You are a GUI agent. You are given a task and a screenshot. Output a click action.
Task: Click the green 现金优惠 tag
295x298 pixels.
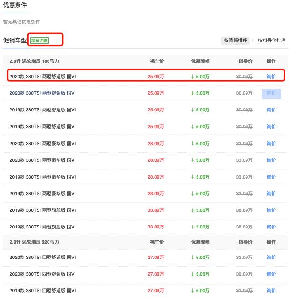tap(39, 40)
